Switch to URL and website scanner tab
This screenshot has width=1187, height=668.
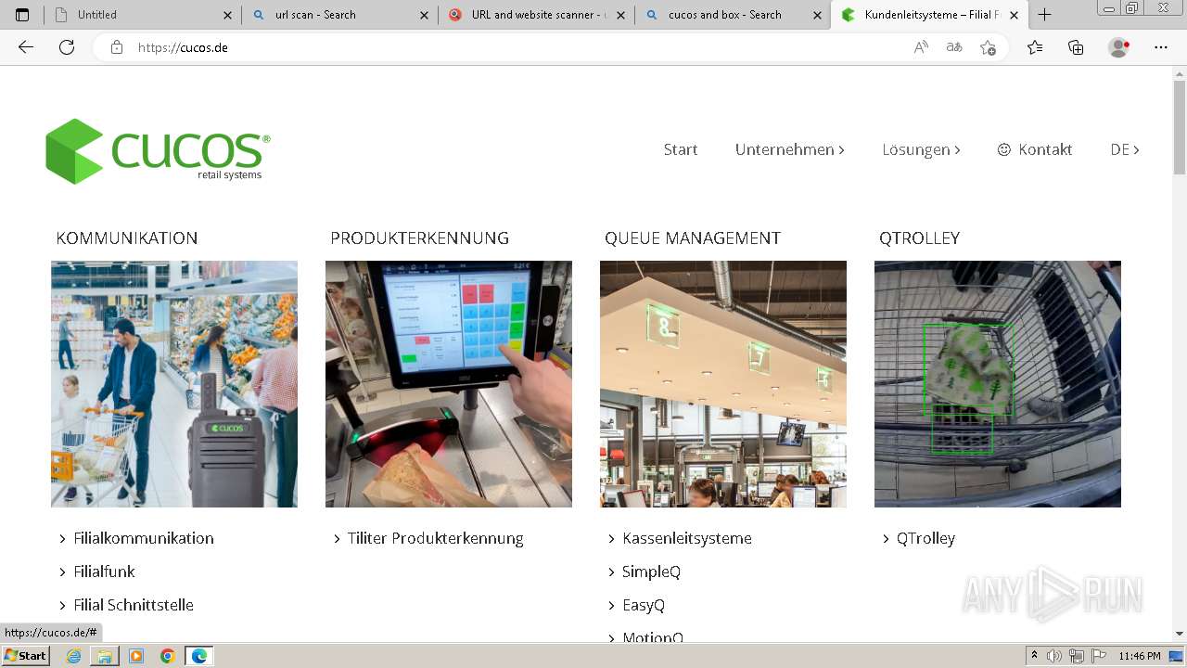[x=536, y=15]
